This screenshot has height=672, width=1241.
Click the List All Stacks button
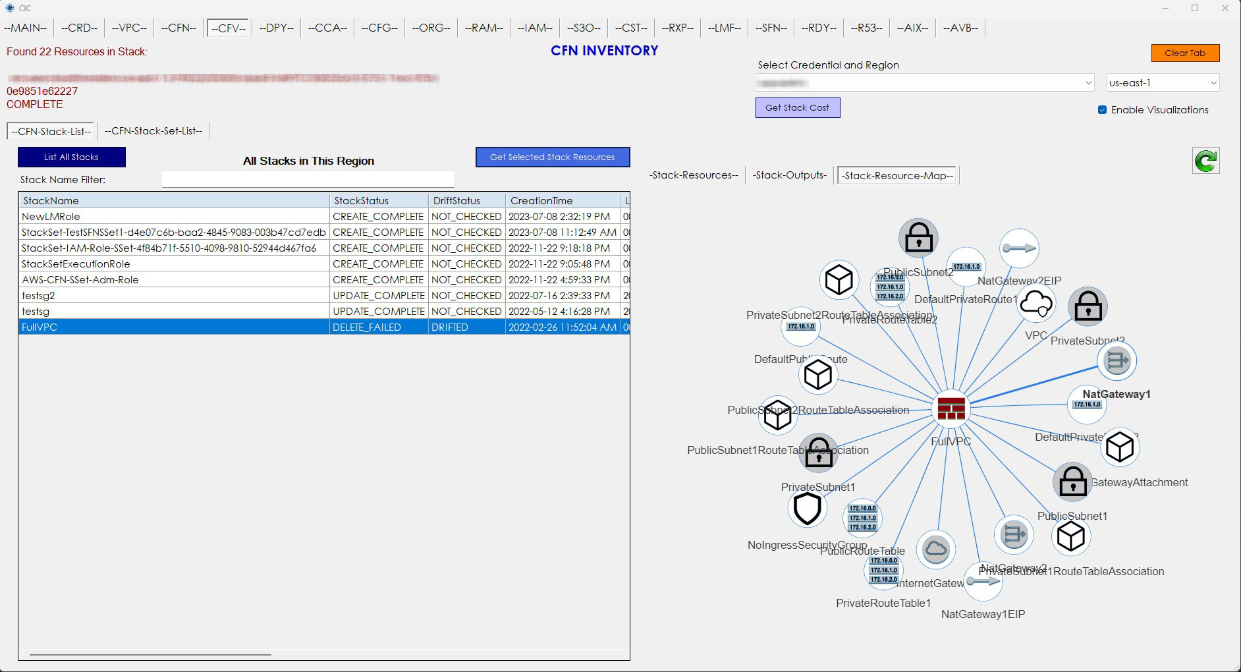pos(71,157)
